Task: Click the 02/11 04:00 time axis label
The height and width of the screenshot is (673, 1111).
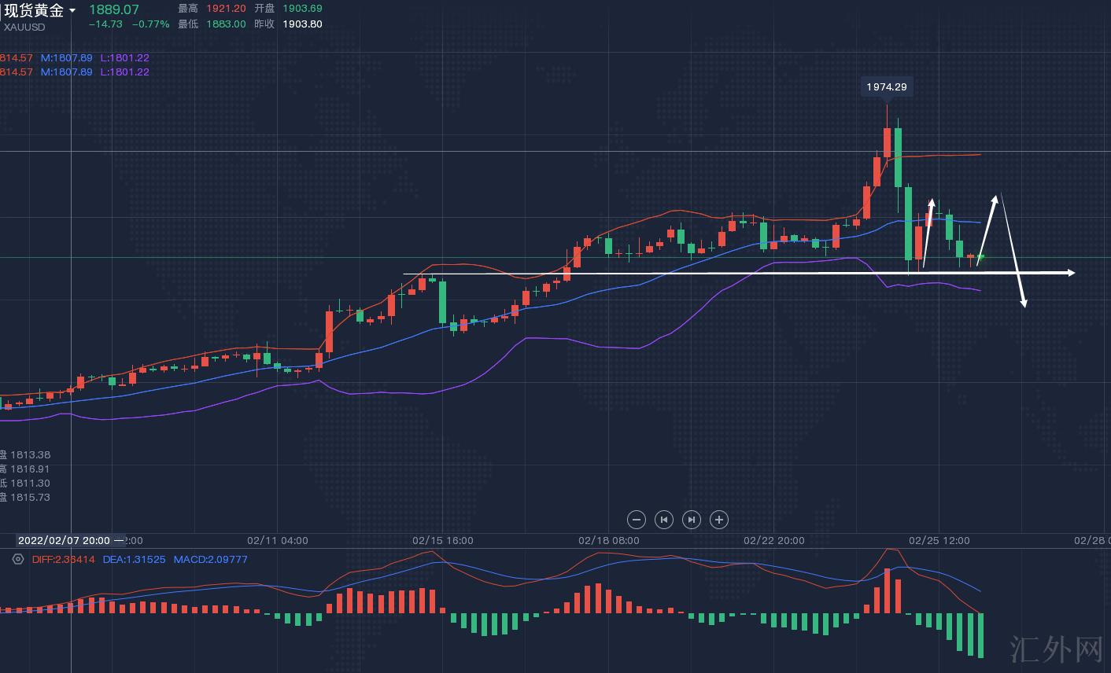Action: pos(278,541)
